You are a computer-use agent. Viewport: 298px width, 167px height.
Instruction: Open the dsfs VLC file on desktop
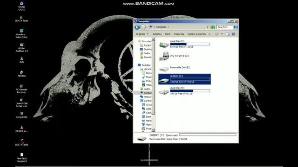tap(22, 60)
